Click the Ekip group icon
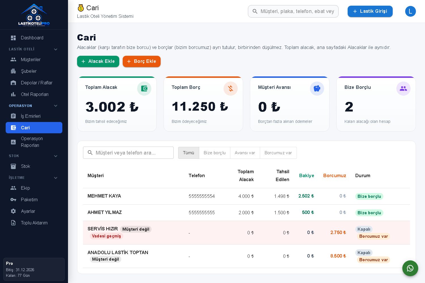Viewport: 425px width, 283px height. [x=13, y=188]
